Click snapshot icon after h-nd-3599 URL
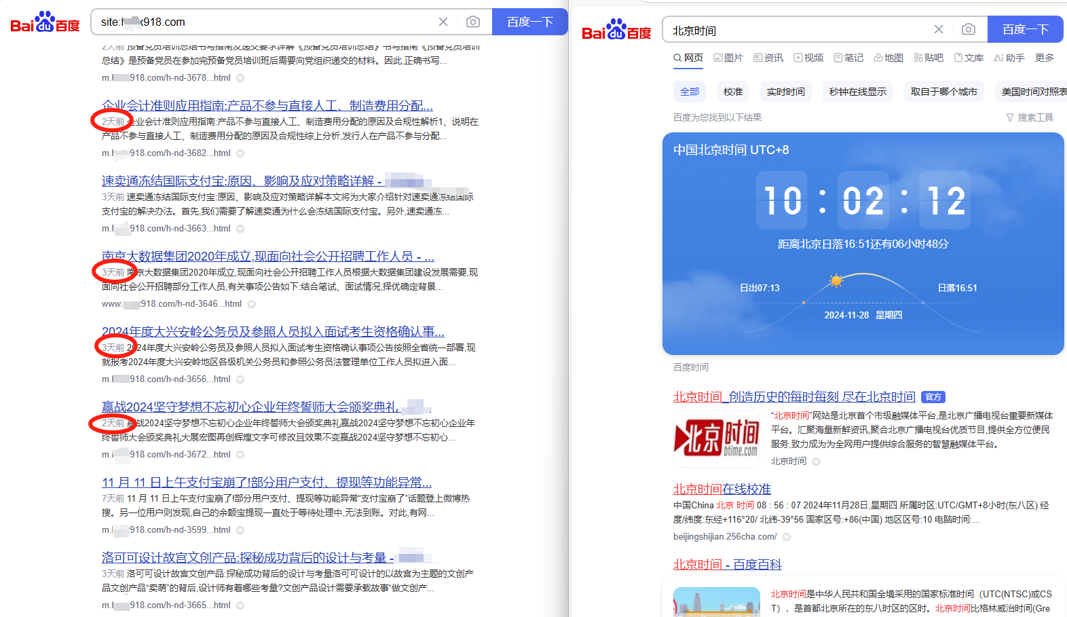 tap(240, 530)
